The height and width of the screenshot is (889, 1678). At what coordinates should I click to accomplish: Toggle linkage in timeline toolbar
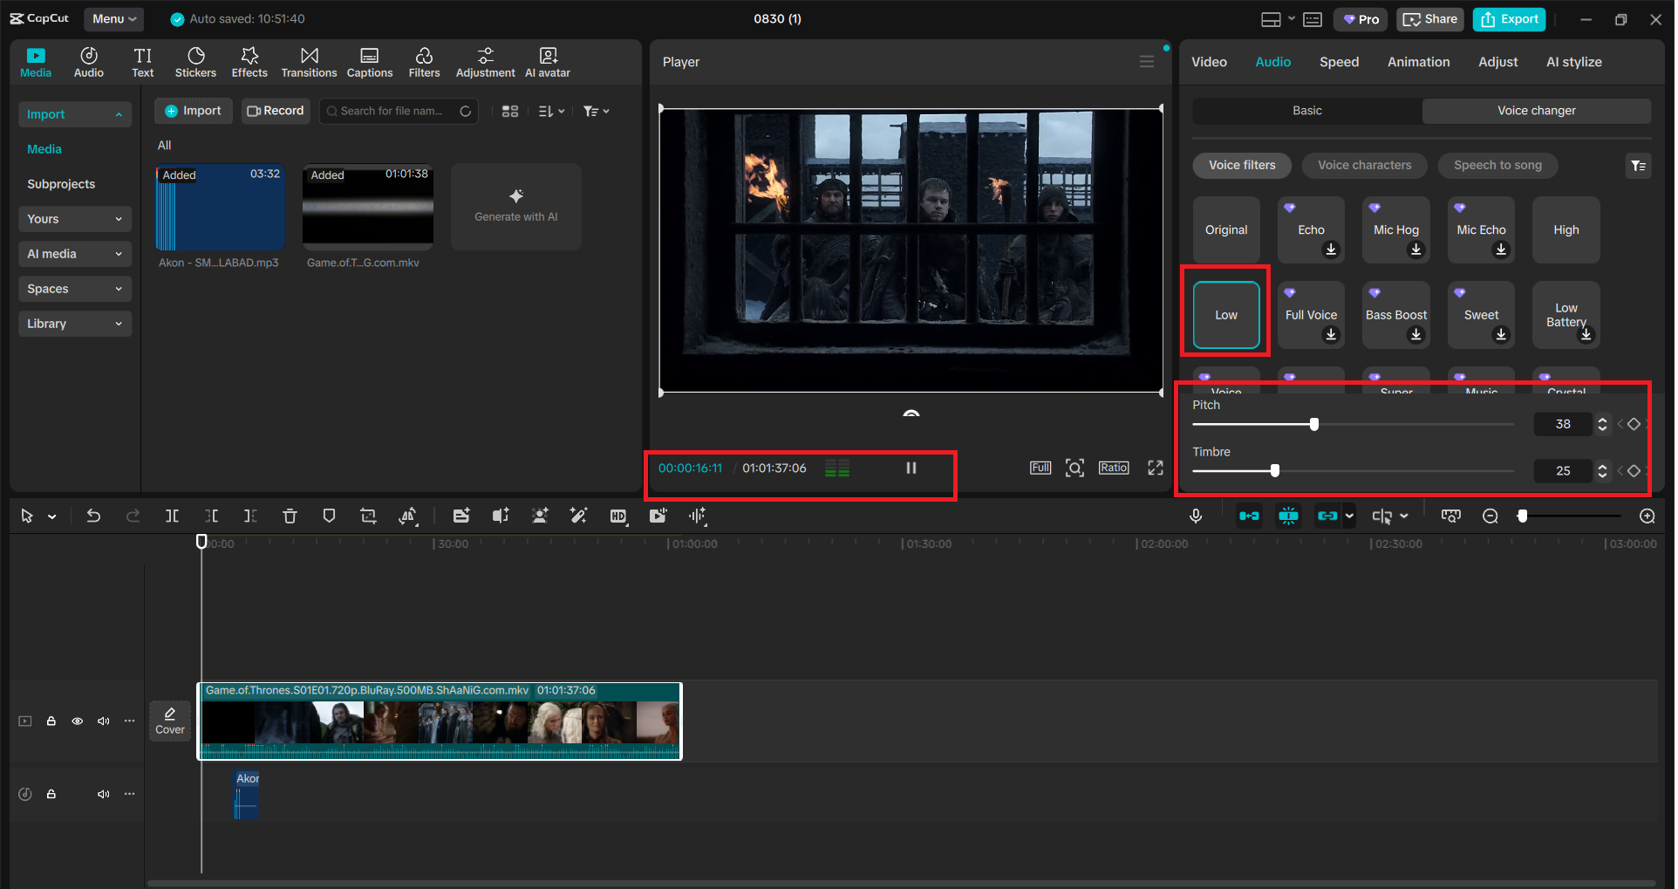coord(1327,516)
